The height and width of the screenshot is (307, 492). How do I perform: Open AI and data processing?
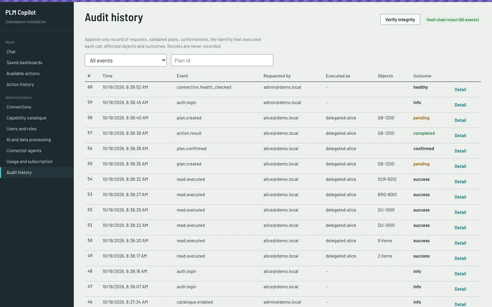coord(29,140)
